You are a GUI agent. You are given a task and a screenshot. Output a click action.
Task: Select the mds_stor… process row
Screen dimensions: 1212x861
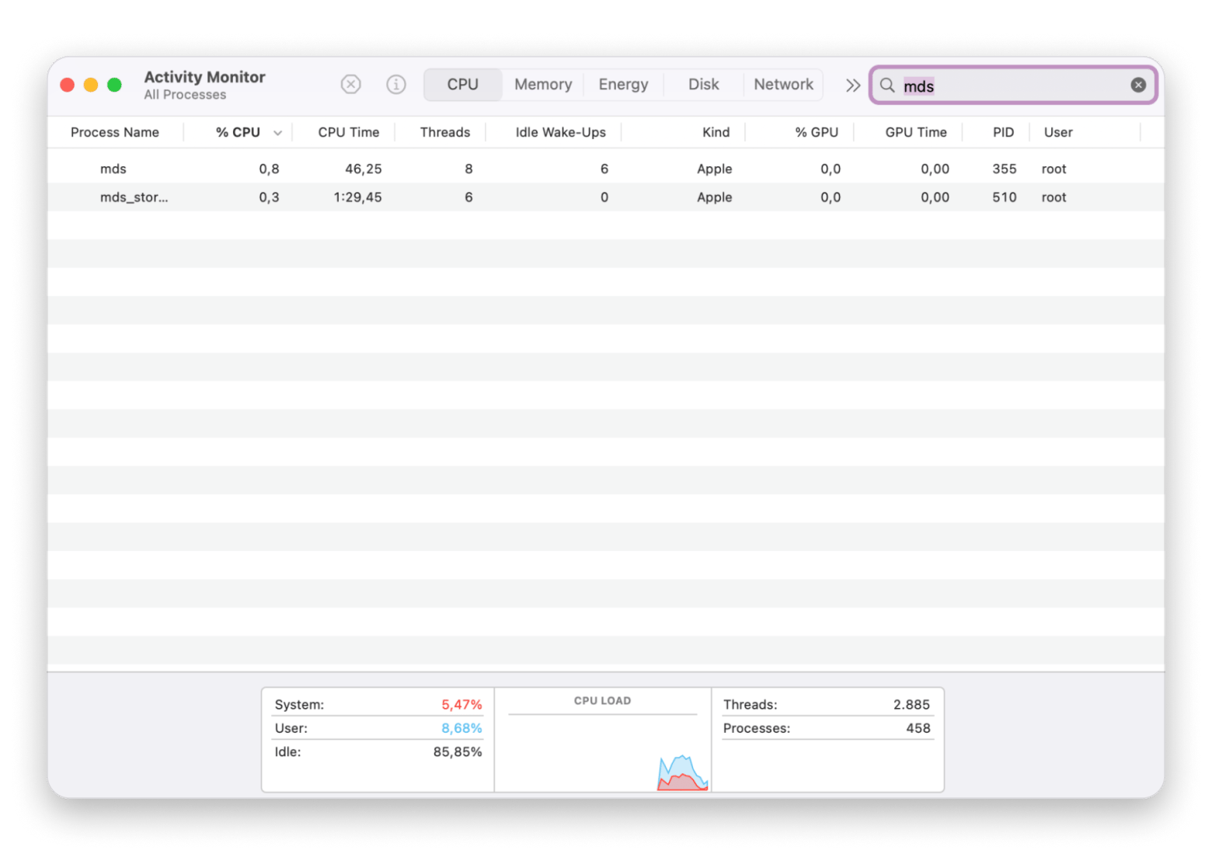click(x=134, y=197)
